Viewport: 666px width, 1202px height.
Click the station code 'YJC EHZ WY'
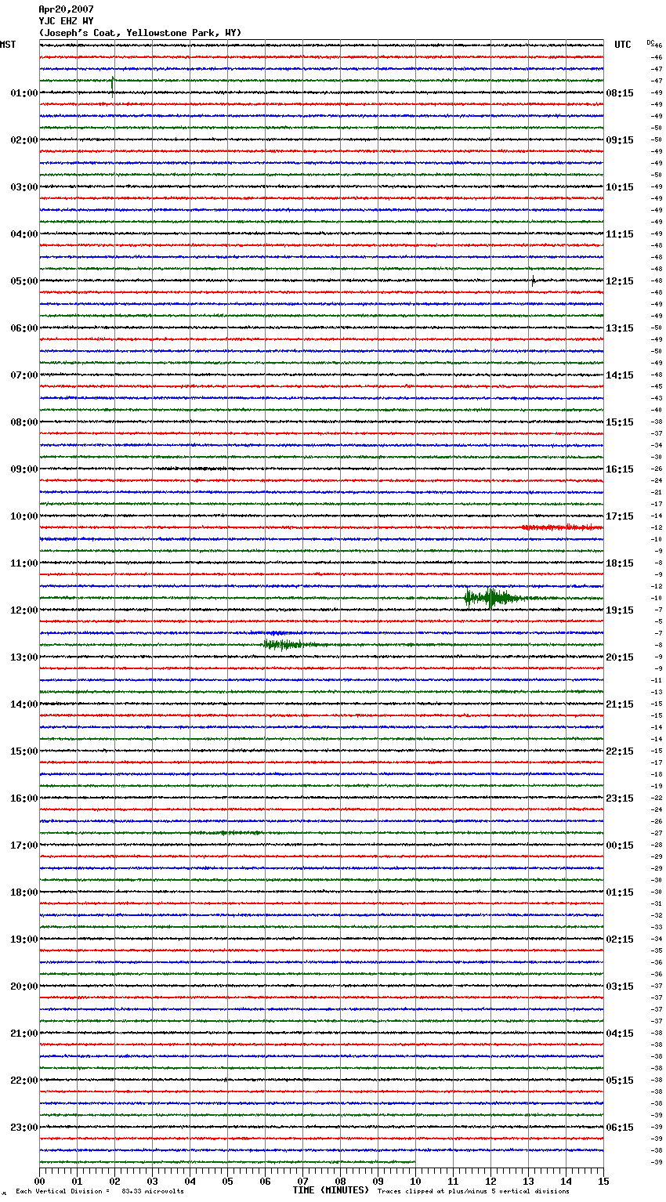[66, 21]
